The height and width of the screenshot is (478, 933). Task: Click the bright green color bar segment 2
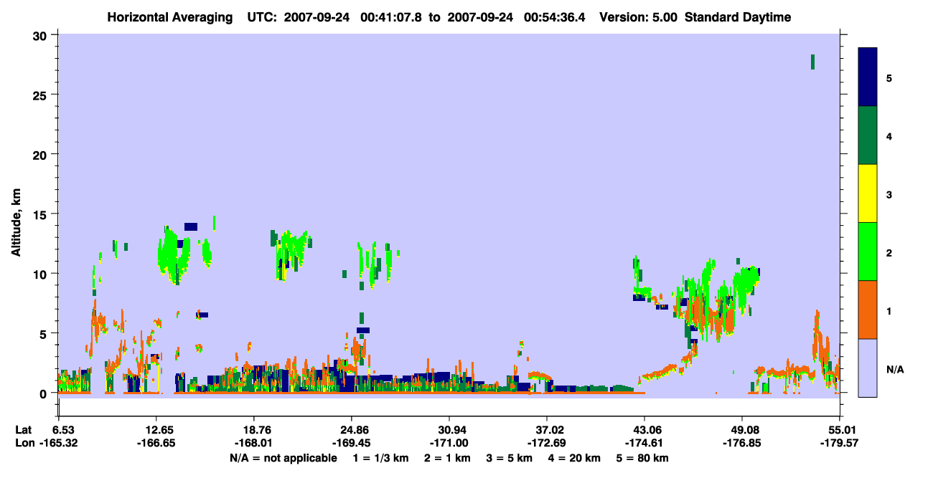pyautogui.click(x=868, y=252)
